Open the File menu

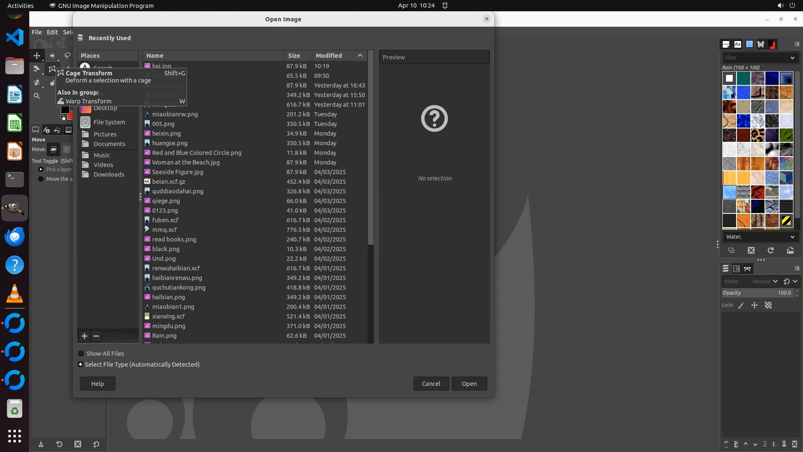click(x=37, y=32)
